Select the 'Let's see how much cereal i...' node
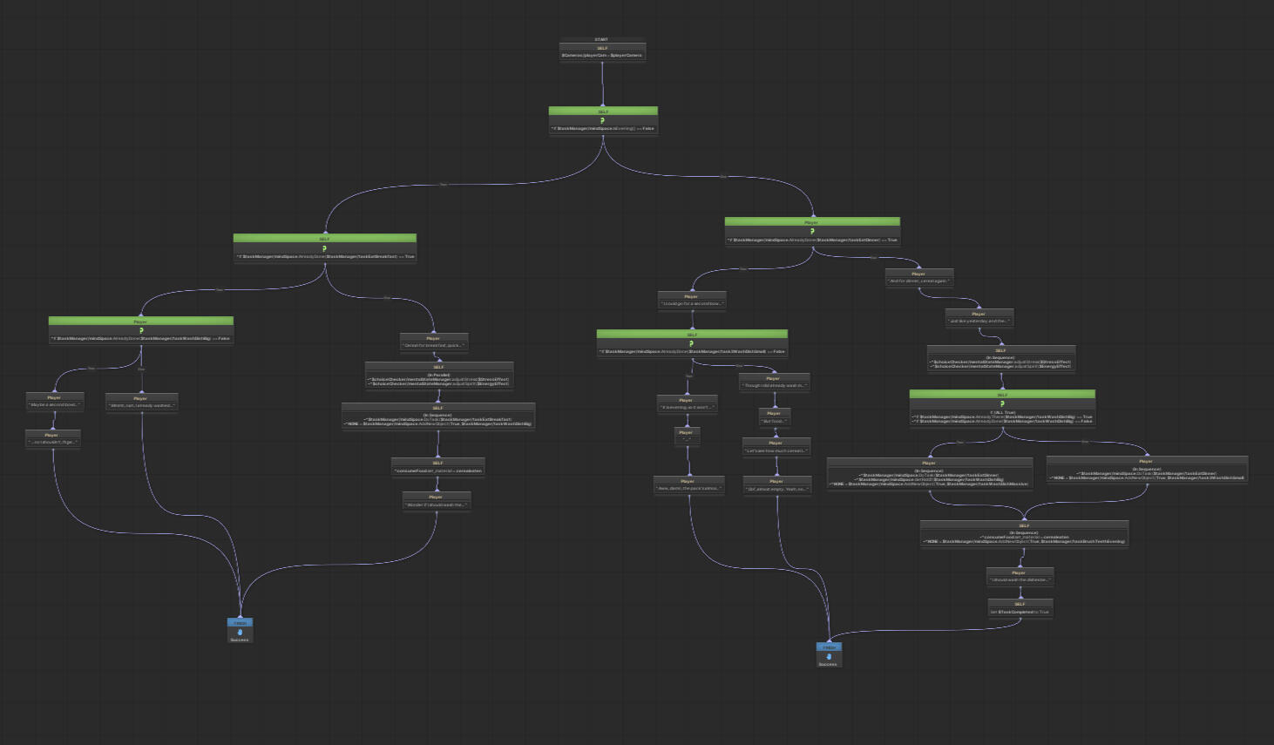Viewport: 1274px width, 745px height. point(776,447)
